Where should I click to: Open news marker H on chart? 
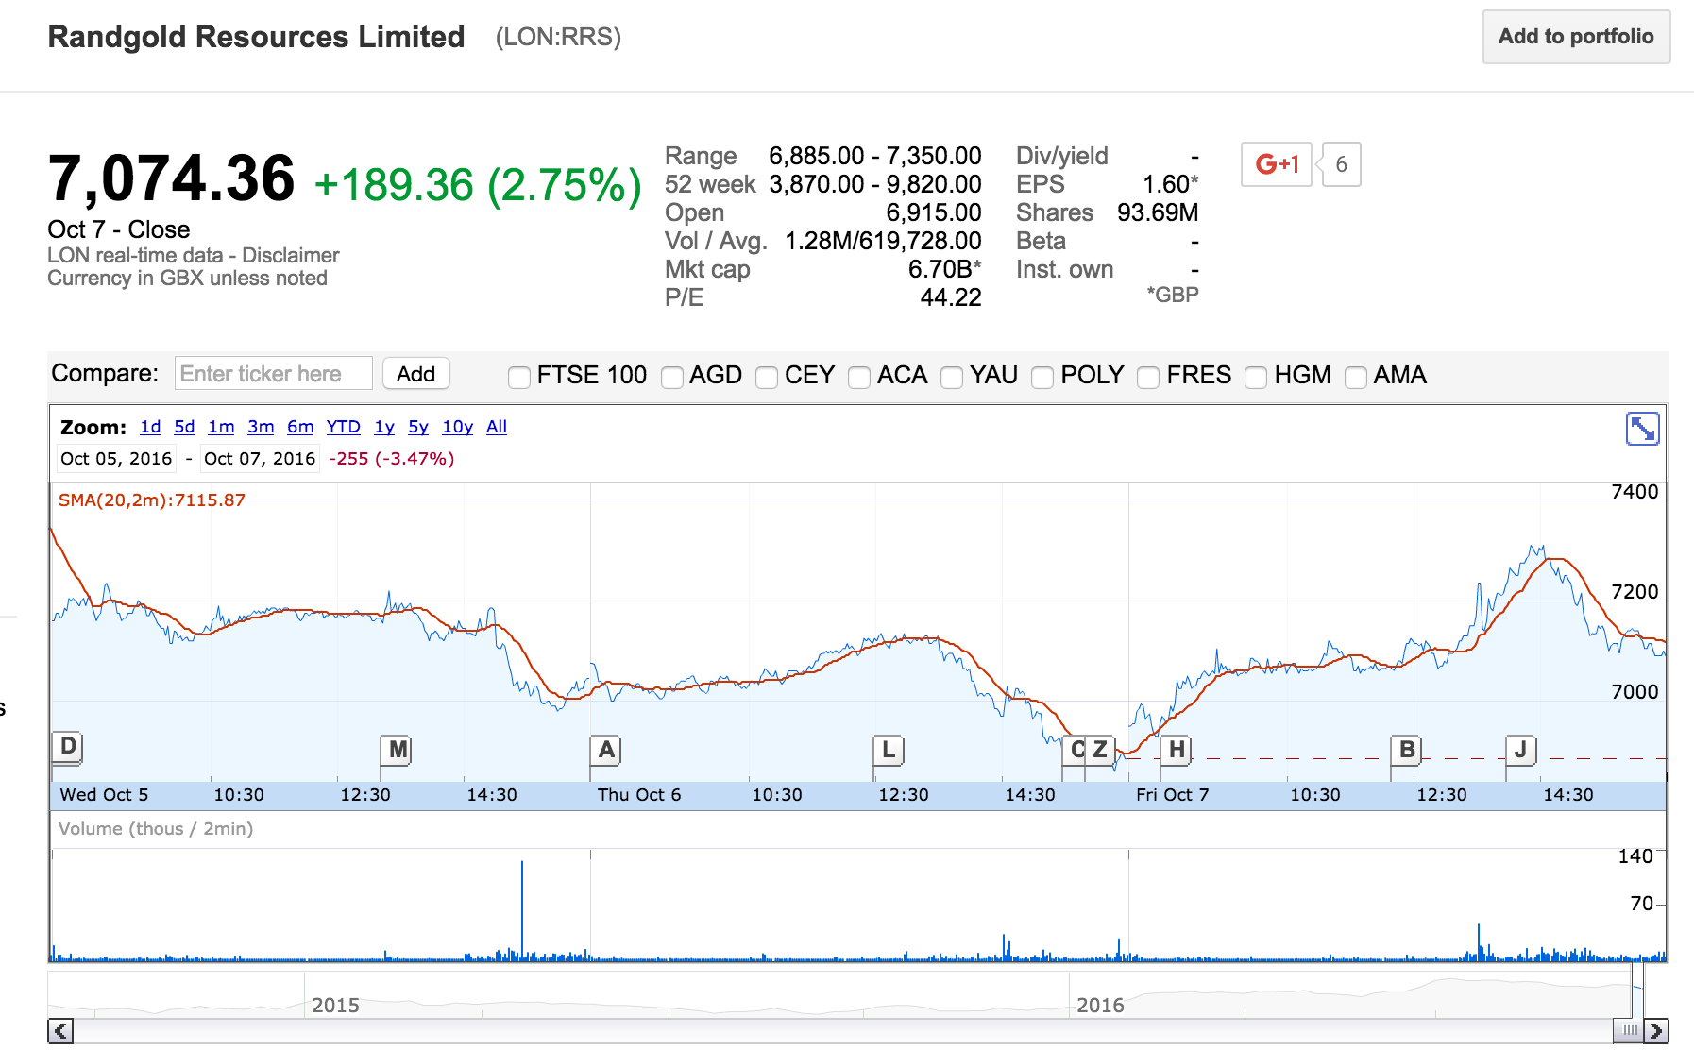click(x=1176, y=750)
